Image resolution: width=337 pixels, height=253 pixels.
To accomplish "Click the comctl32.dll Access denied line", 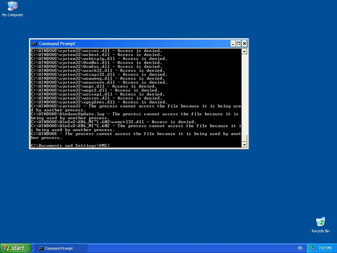I will coord(114,122).
